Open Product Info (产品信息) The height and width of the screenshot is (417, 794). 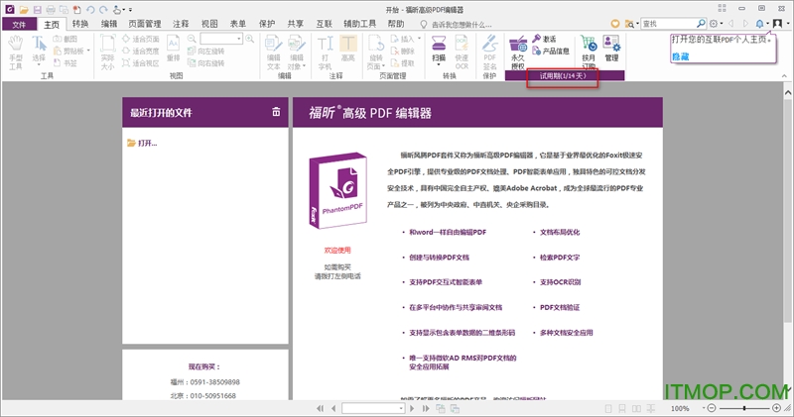[551, 52]
